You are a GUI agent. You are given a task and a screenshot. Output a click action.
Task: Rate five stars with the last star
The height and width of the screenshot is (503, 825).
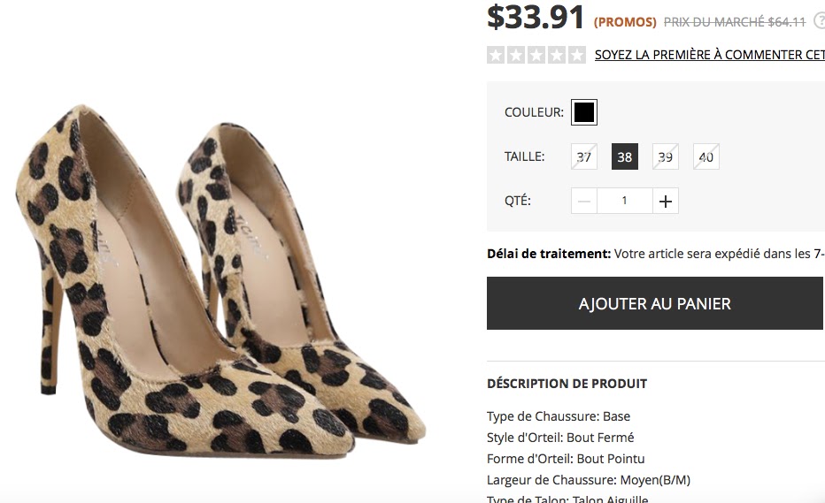click(577, 55)
